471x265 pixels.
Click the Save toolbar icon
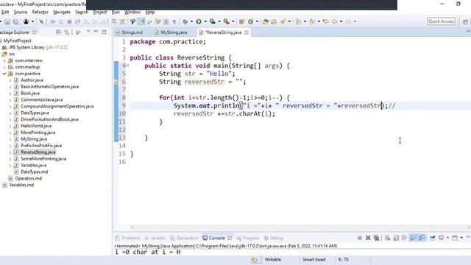coord(7,21)
